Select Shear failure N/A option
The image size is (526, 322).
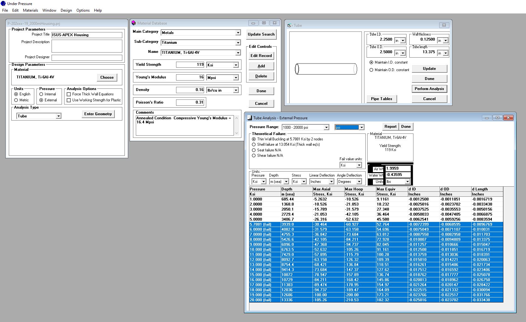tap(254, 155)
